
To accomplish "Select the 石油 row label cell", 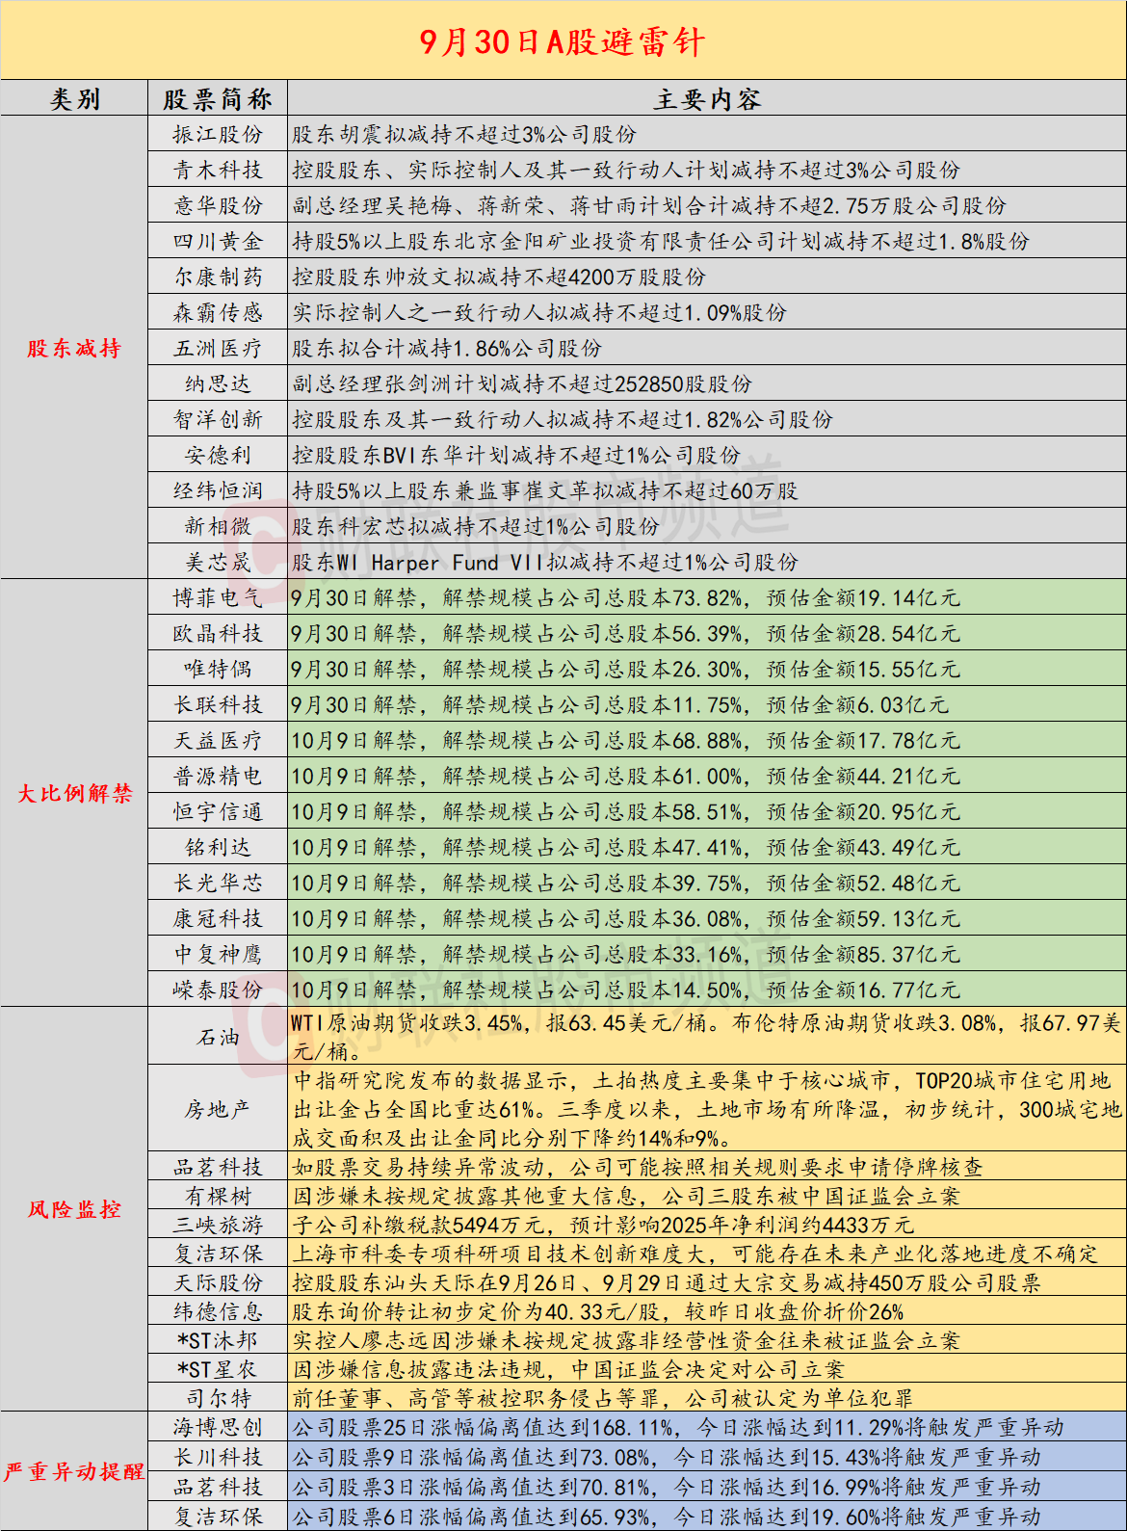I will [218, 1036].
